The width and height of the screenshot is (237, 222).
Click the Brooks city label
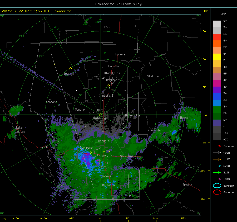tap(187, 185)
